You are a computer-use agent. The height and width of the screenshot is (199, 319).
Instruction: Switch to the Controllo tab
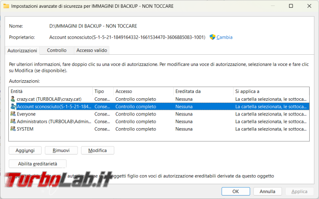click(x=57, y=50)
